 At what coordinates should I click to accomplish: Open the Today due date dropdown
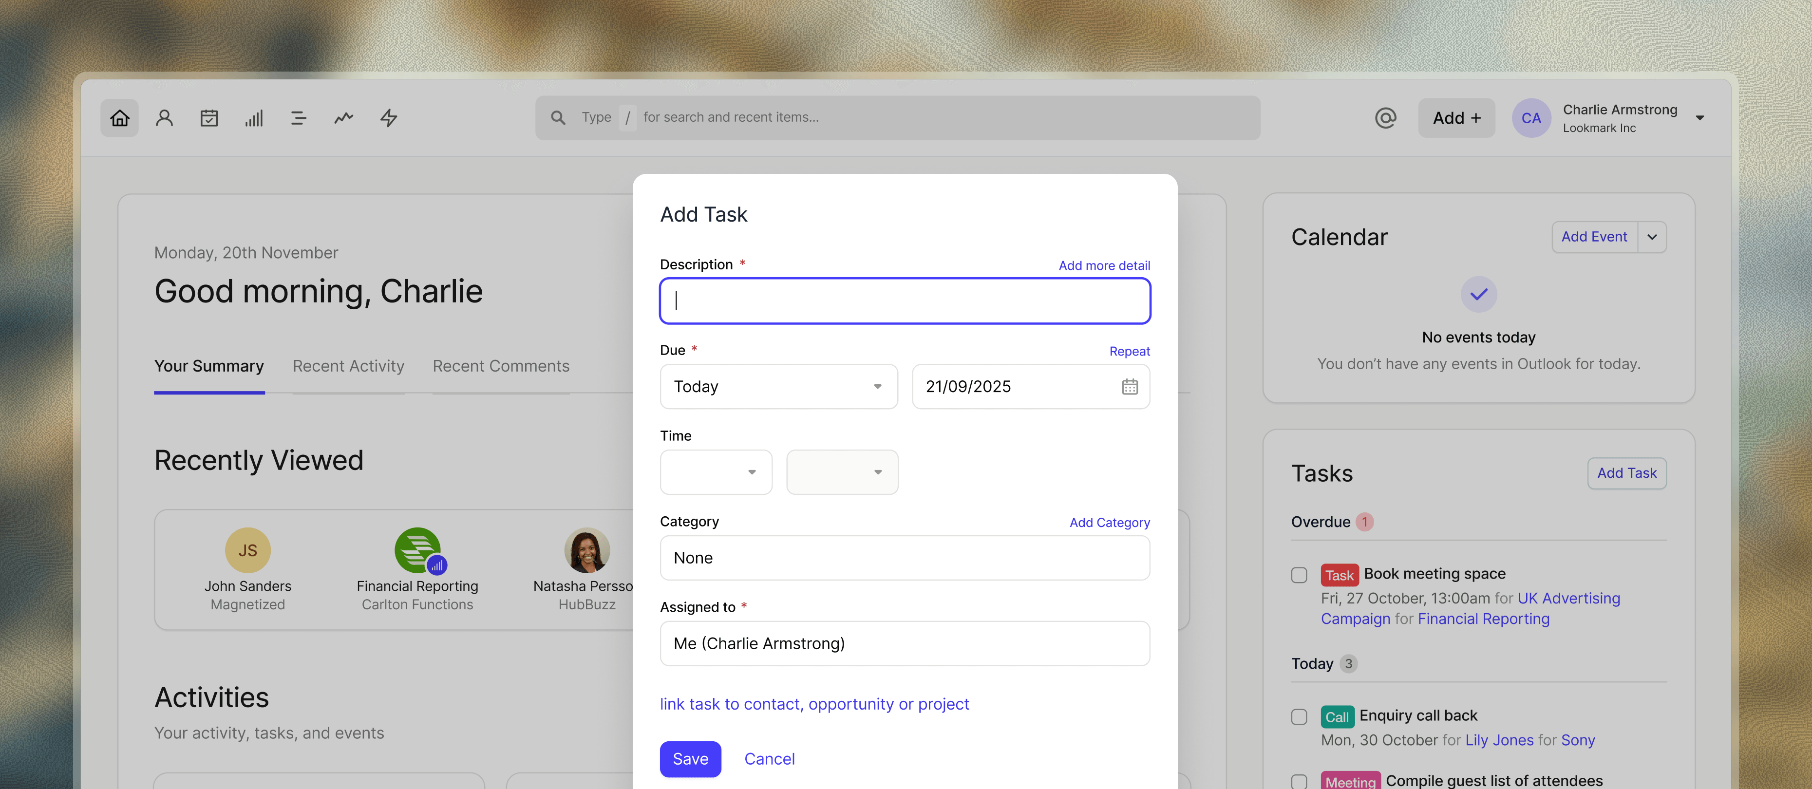778,386
